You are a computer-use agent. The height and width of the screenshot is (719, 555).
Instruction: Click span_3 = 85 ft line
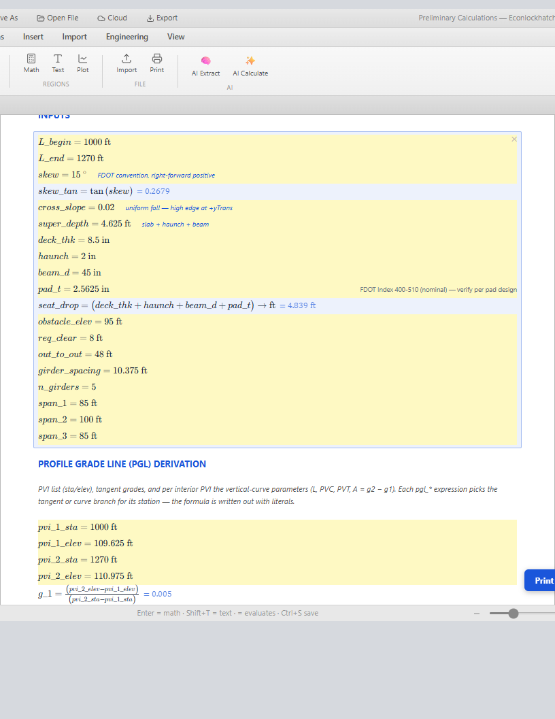277,436
